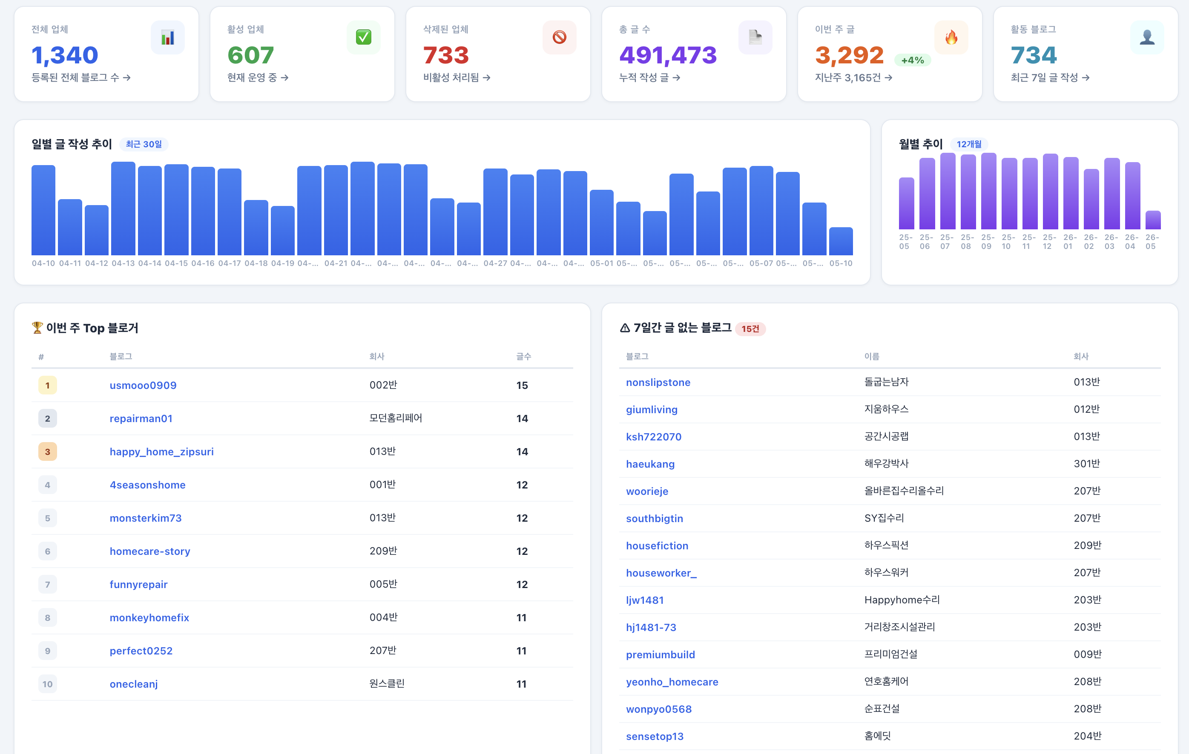This screenshot has width=1189, height=754.
Task: Click the +4% growth badge
Action: pos(913,60)
